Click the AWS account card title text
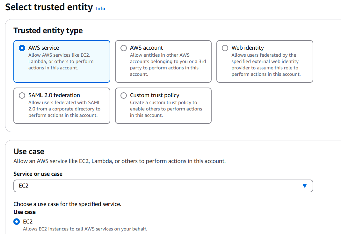The width and height of the screenshot is (341, 234). pyautogui.click(x=146, y=48)
